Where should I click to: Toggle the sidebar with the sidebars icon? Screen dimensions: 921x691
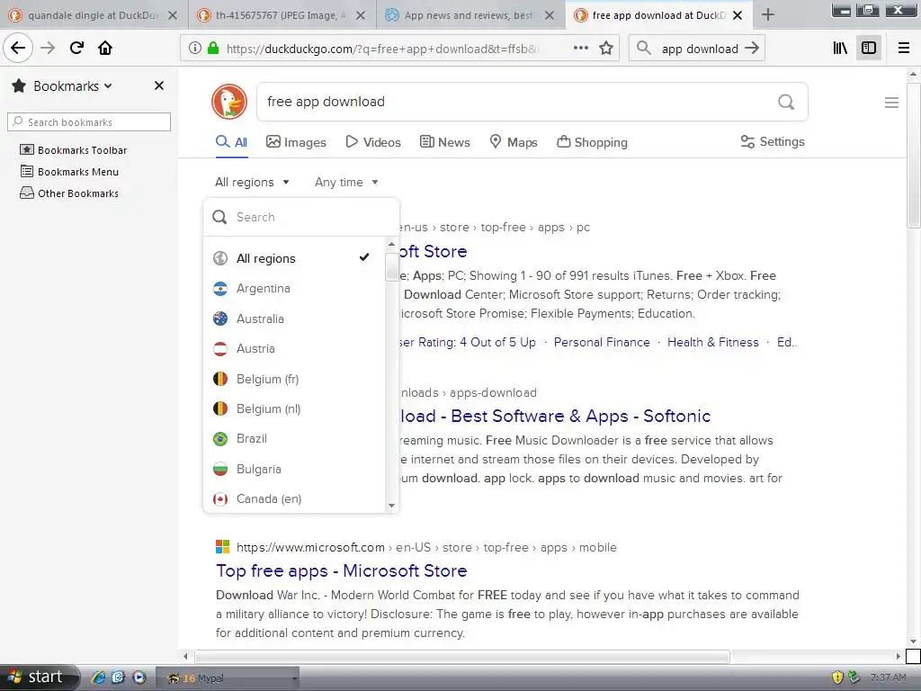869,49
